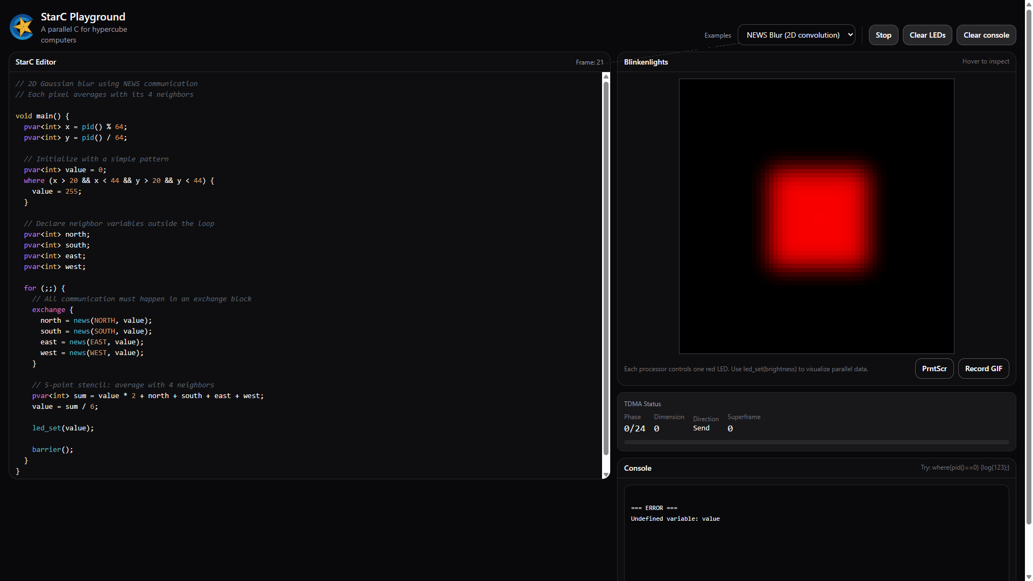
Task: Click the 'Hover to inspect' label
Action: (986, 61)
